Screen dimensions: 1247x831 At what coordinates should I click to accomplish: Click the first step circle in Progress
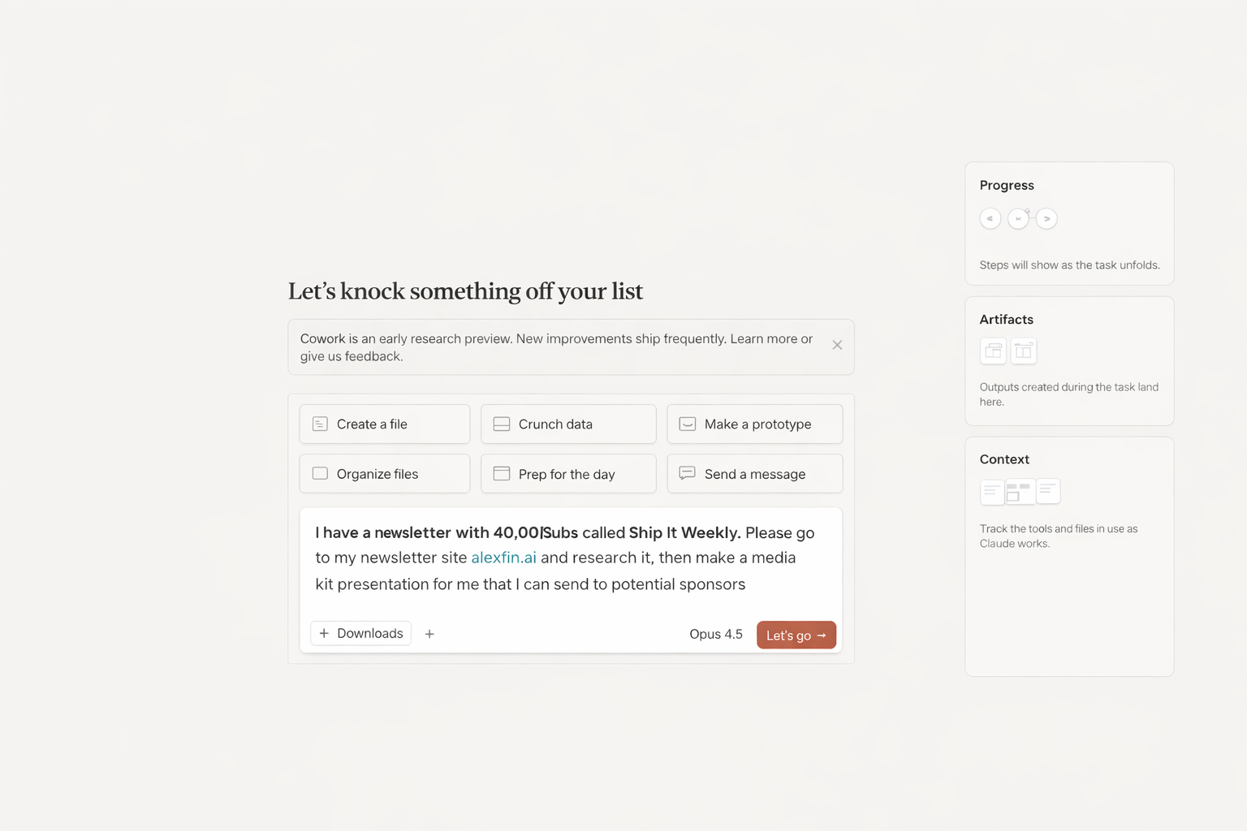click(x=990, y=219)
